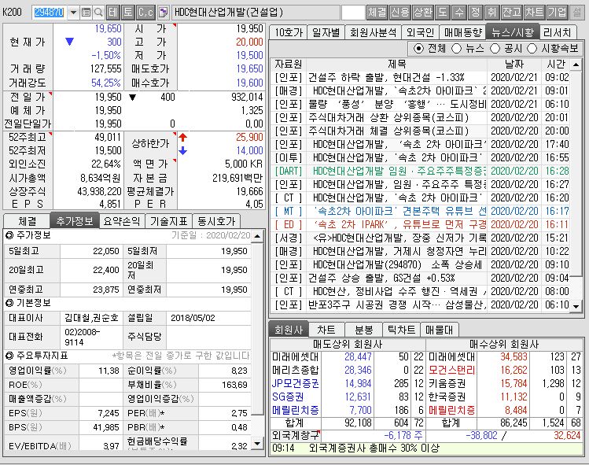Open the blue [ MT ] 속초2차 아이파크 headline
The height and width of the screenshot is (465, 589).
tap(399, 212)
